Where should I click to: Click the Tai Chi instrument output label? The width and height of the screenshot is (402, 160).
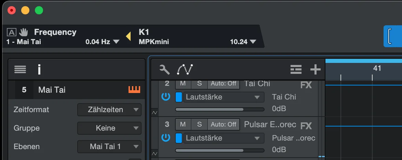coord(284,97)
